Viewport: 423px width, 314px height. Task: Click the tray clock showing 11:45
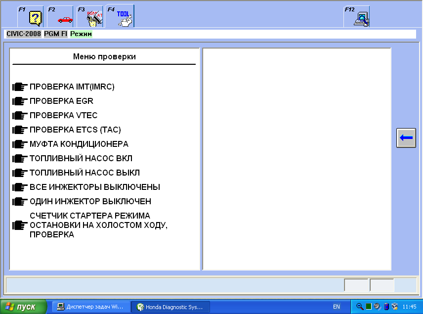coord(409,307)
